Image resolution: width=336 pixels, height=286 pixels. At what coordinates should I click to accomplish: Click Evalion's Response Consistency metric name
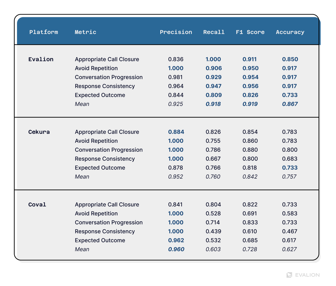[x=105, y=86]
